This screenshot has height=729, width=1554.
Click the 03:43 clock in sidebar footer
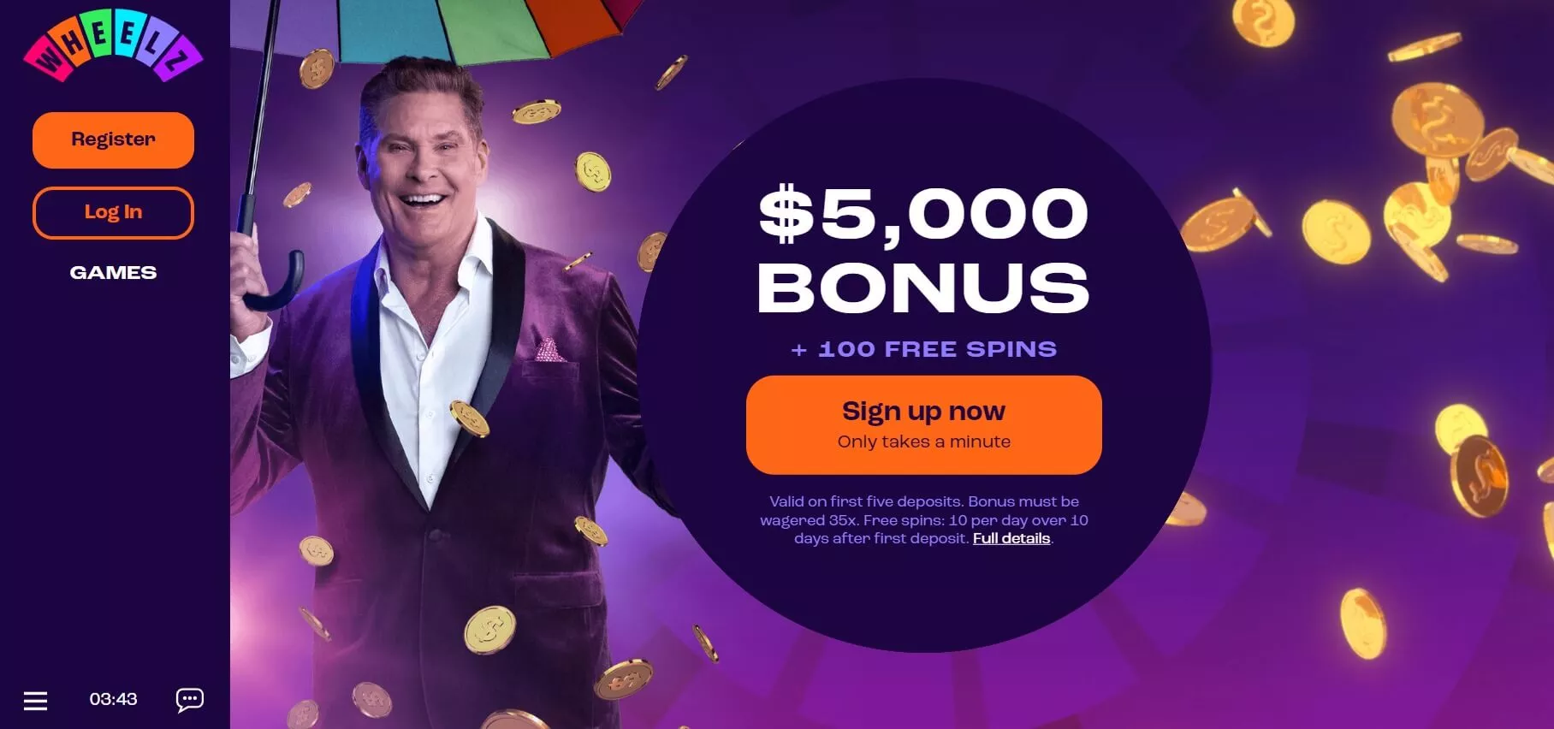click(x=113, y=699)
